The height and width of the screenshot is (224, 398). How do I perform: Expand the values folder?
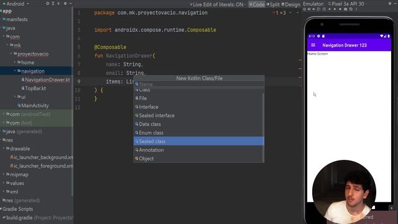pos(4,183)
